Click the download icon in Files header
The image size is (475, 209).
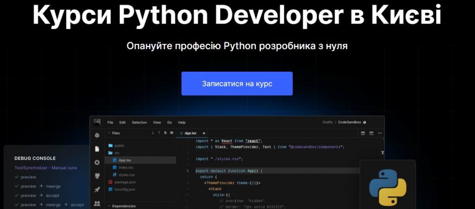[x=153, y=133]
